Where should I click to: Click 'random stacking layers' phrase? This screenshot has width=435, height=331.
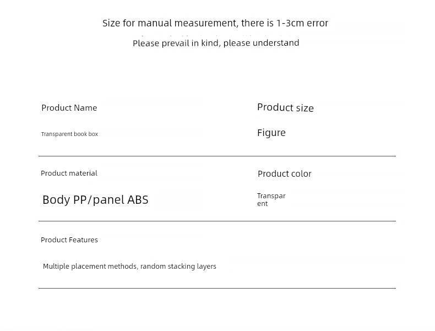pyautogui.click(x=178, y=267)
